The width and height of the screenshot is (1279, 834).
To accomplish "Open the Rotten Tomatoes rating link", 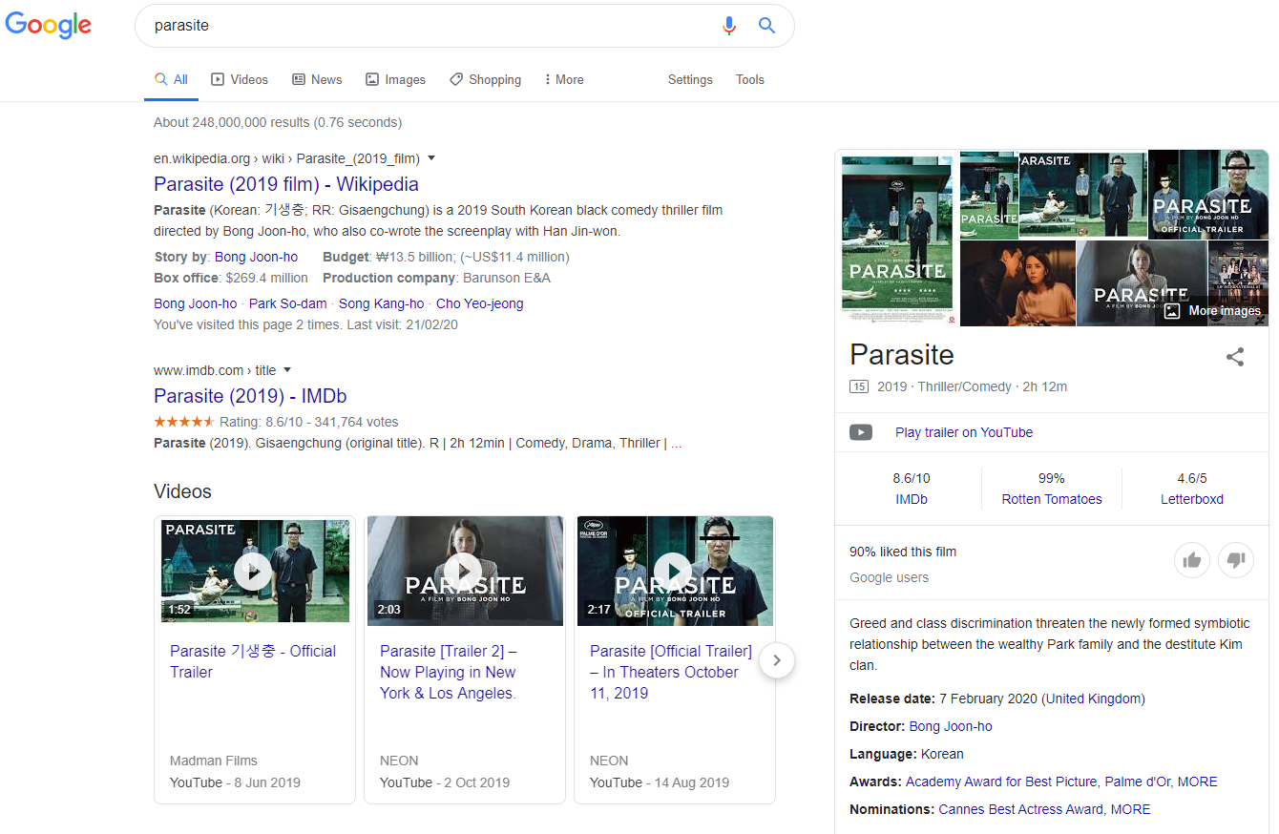I will (1052, 499).
